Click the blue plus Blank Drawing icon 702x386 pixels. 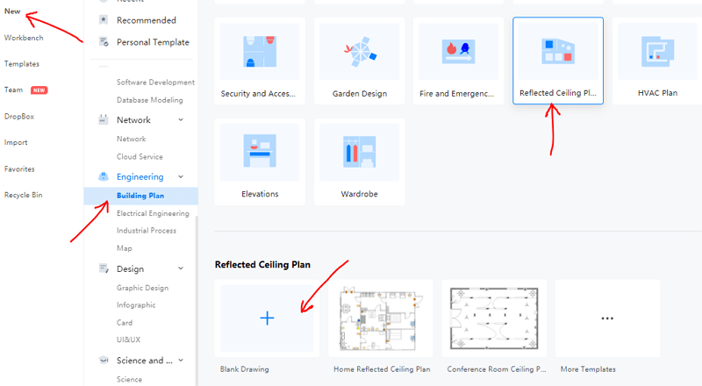(267, 318)
